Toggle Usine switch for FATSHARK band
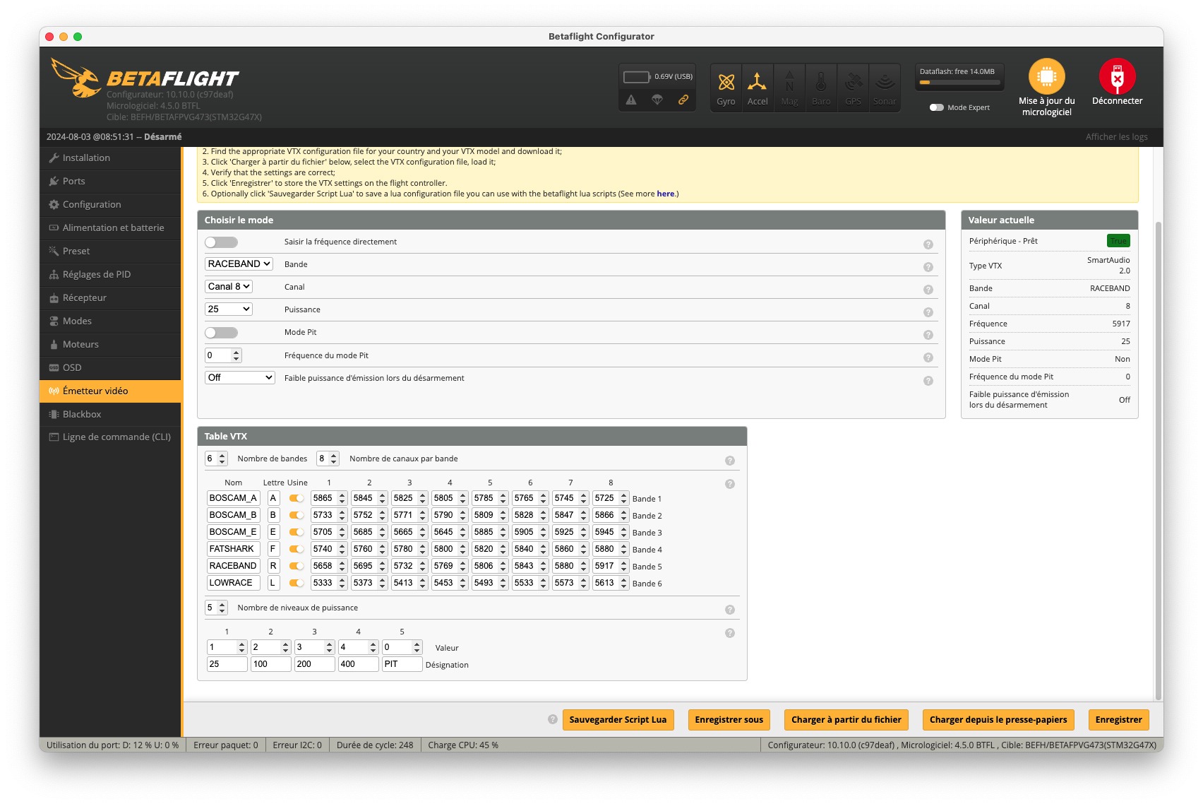1203x804 pixels. pyautogui.click(x=297, y=549)
